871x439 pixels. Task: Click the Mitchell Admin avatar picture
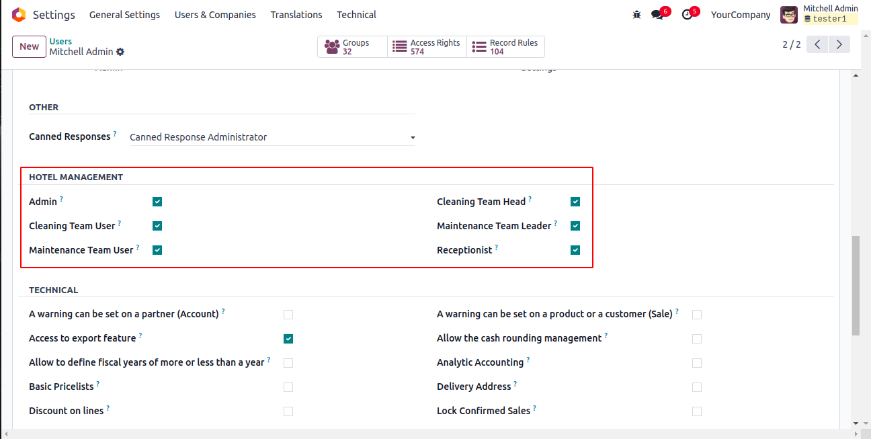pyautogui.click(x=789, y=15)
